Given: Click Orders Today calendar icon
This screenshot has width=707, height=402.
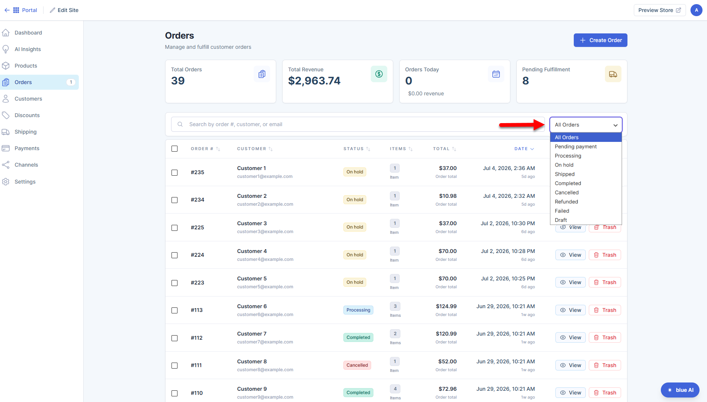Looking at the screenshot, I should (x=496, y=74).
